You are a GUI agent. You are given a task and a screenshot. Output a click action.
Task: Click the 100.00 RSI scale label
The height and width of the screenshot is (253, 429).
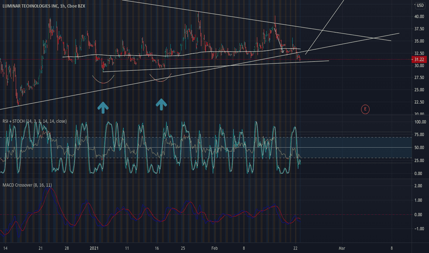pyautogui.click(x=420, y=122)
